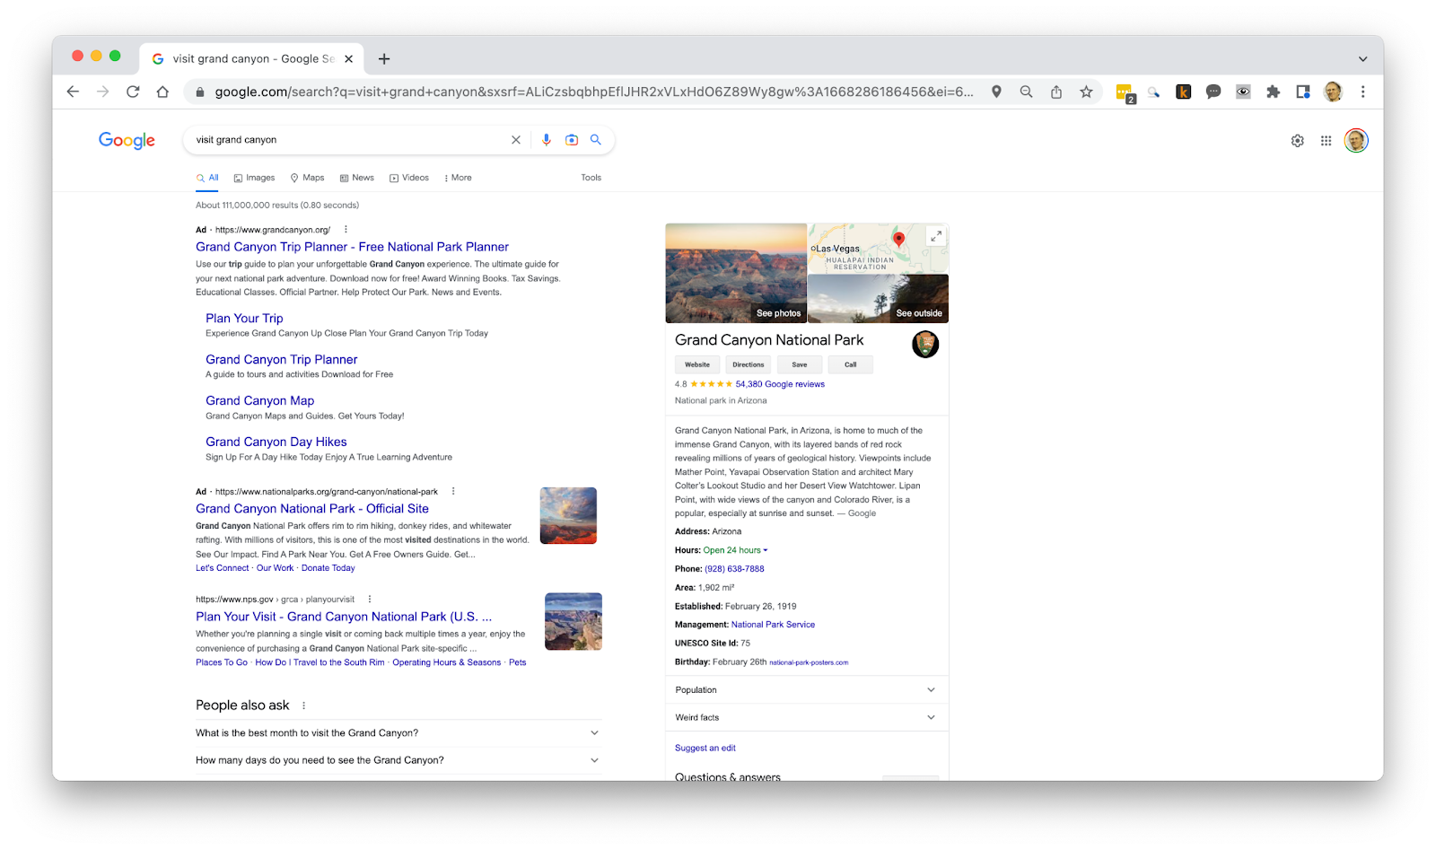The width and height of the screenshot is (1436, 850).
Task: Switch to the Videos tab
Action: coord(409,178)
